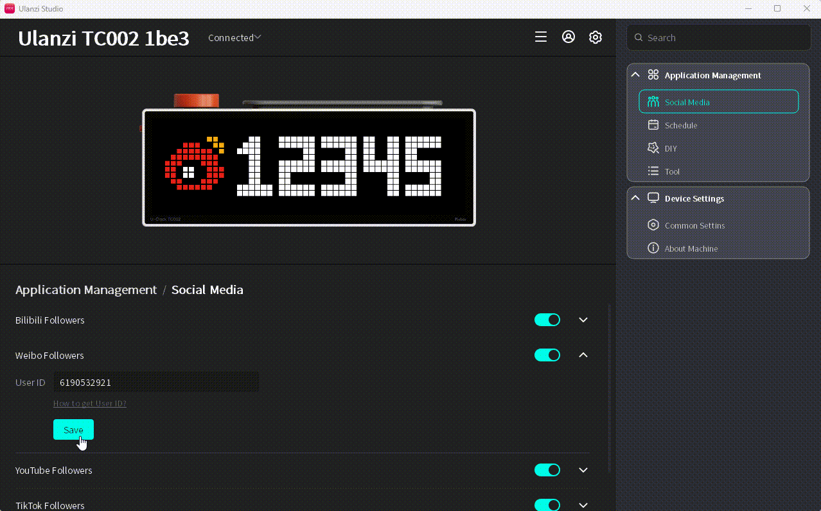Expand the Bilibili Followers section
Viewport: 821px width, 511px height.
(583, 320)
